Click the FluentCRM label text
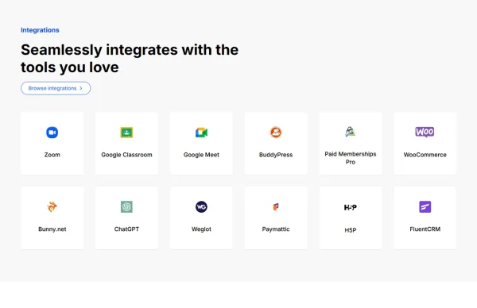Viewport: 477px width, 308px height. [425, 229]
